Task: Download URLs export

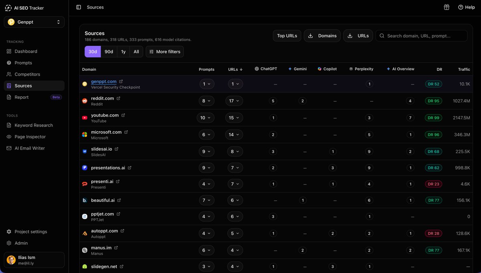Action: tap(358, 36)
